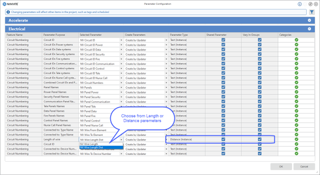Click the Naviate logo icon
The height and width of the screenshot is (175, 320).
4,4
